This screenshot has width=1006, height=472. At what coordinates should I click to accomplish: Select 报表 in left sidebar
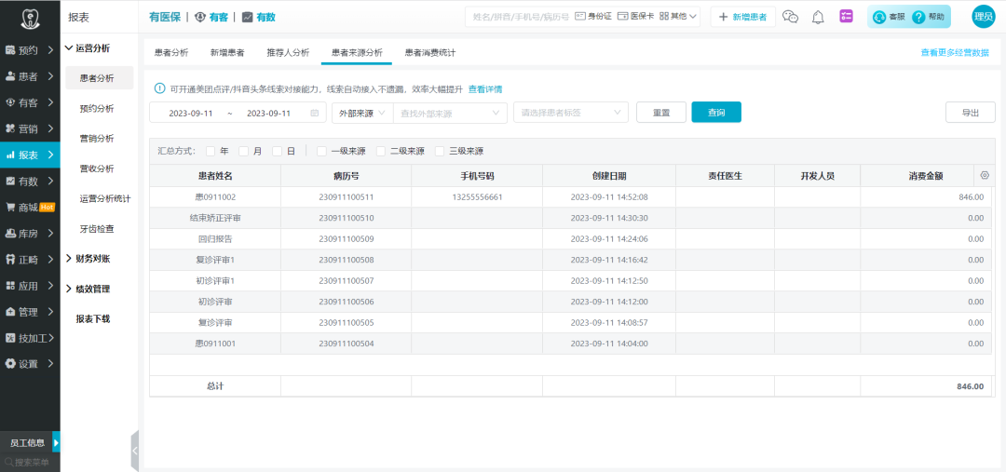point(30,155)
